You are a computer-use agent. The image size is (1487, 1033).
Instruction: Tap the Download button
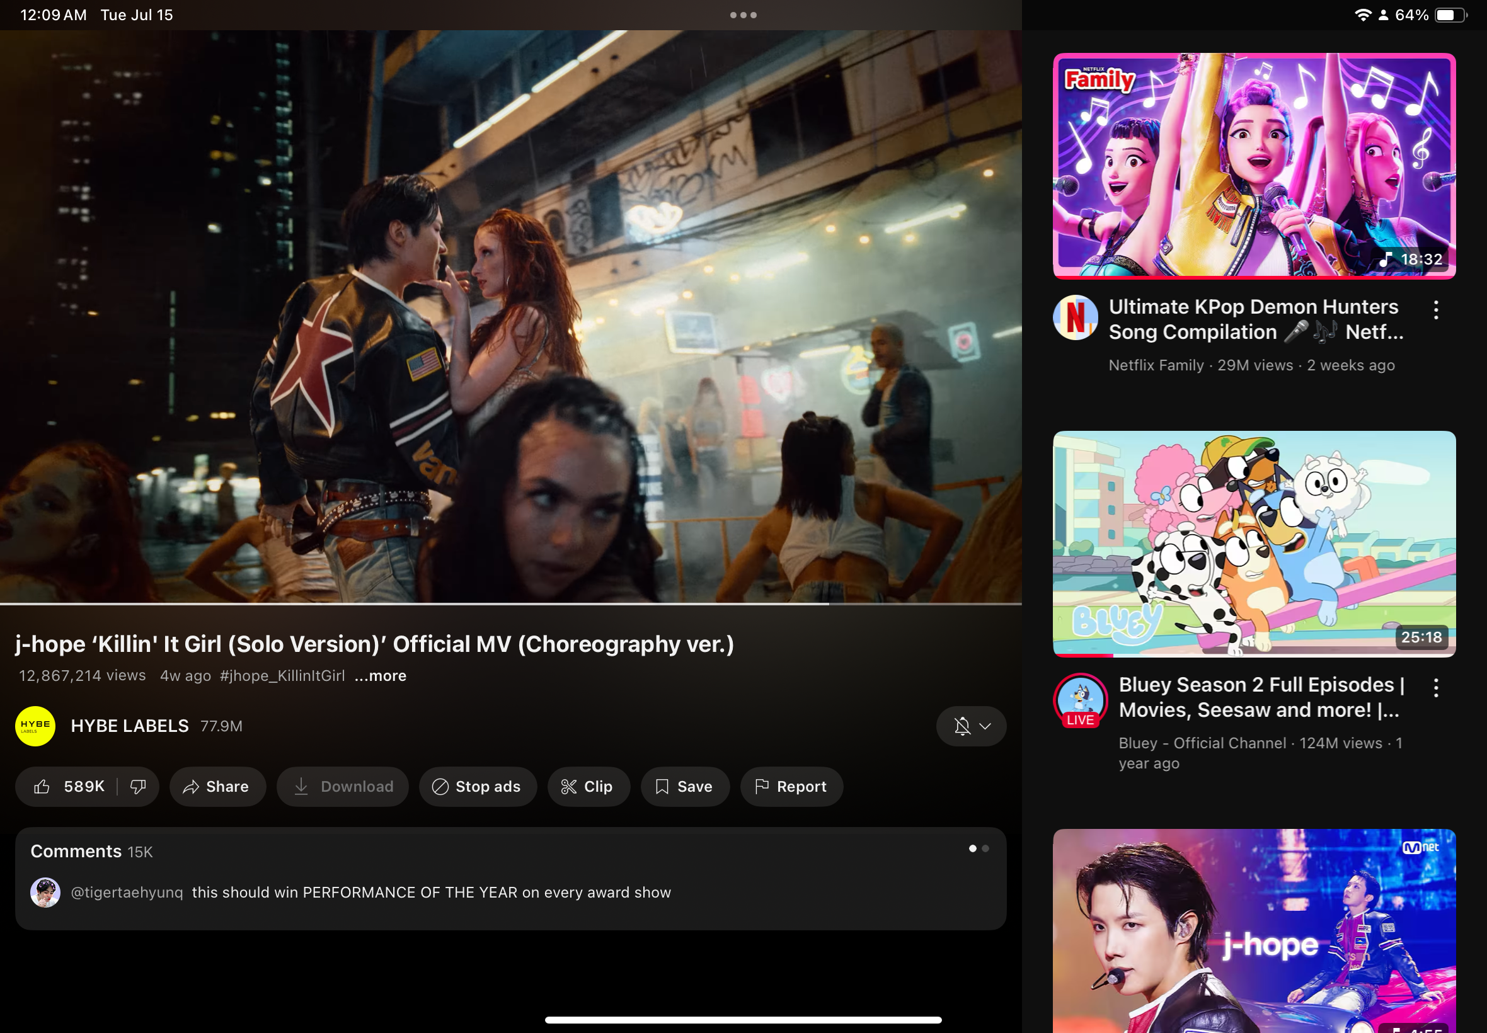click(343, 786)
